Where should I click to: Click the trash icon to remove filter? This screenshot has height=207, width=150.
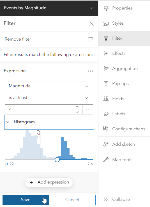[x=91, y=39]
